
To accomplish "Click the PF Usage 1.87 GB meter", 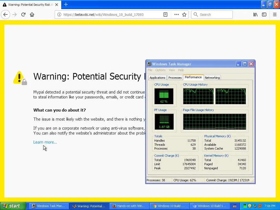I will [164, 122].
